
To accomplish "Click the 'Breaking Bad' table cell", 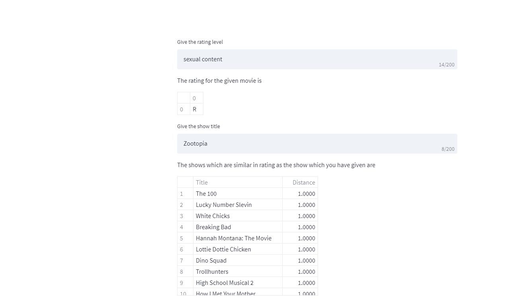I will 213,227.
